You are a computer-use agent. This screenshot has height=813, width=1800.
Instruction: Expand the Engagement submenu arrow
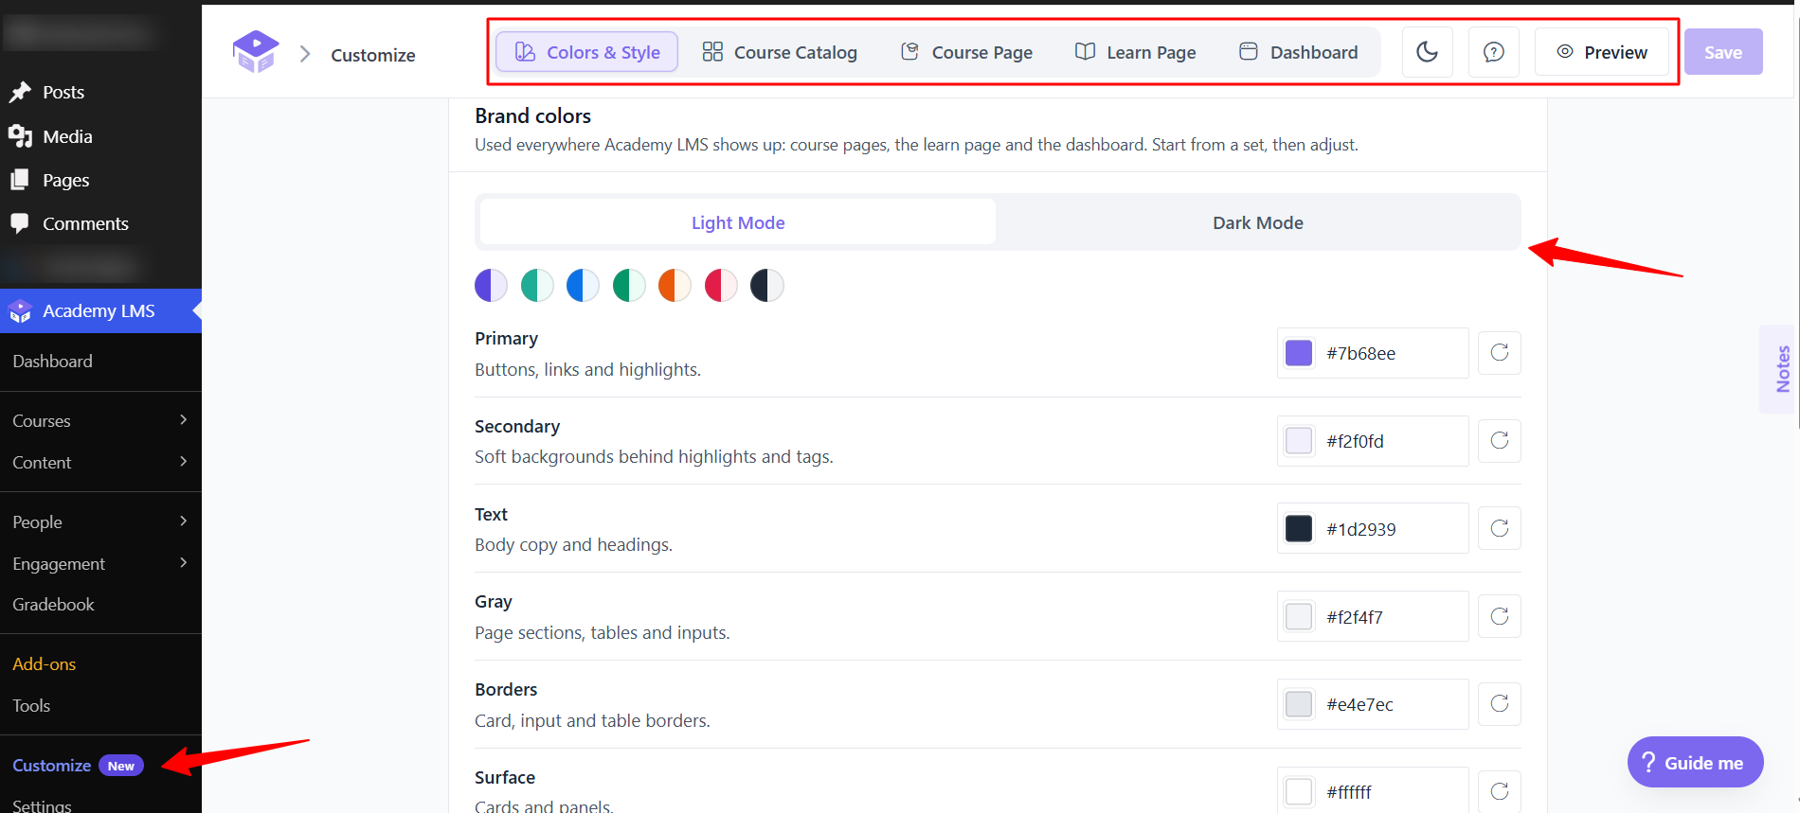[184, 563]
